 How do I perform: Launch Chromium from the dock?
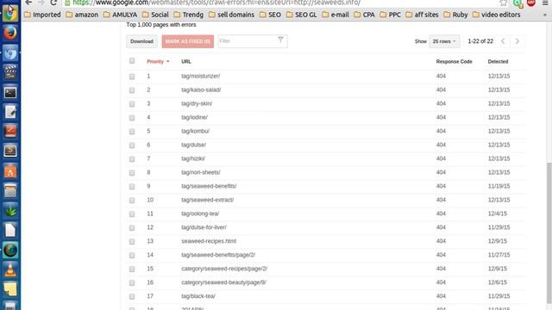pyautogui.click(x=10, y=53)
